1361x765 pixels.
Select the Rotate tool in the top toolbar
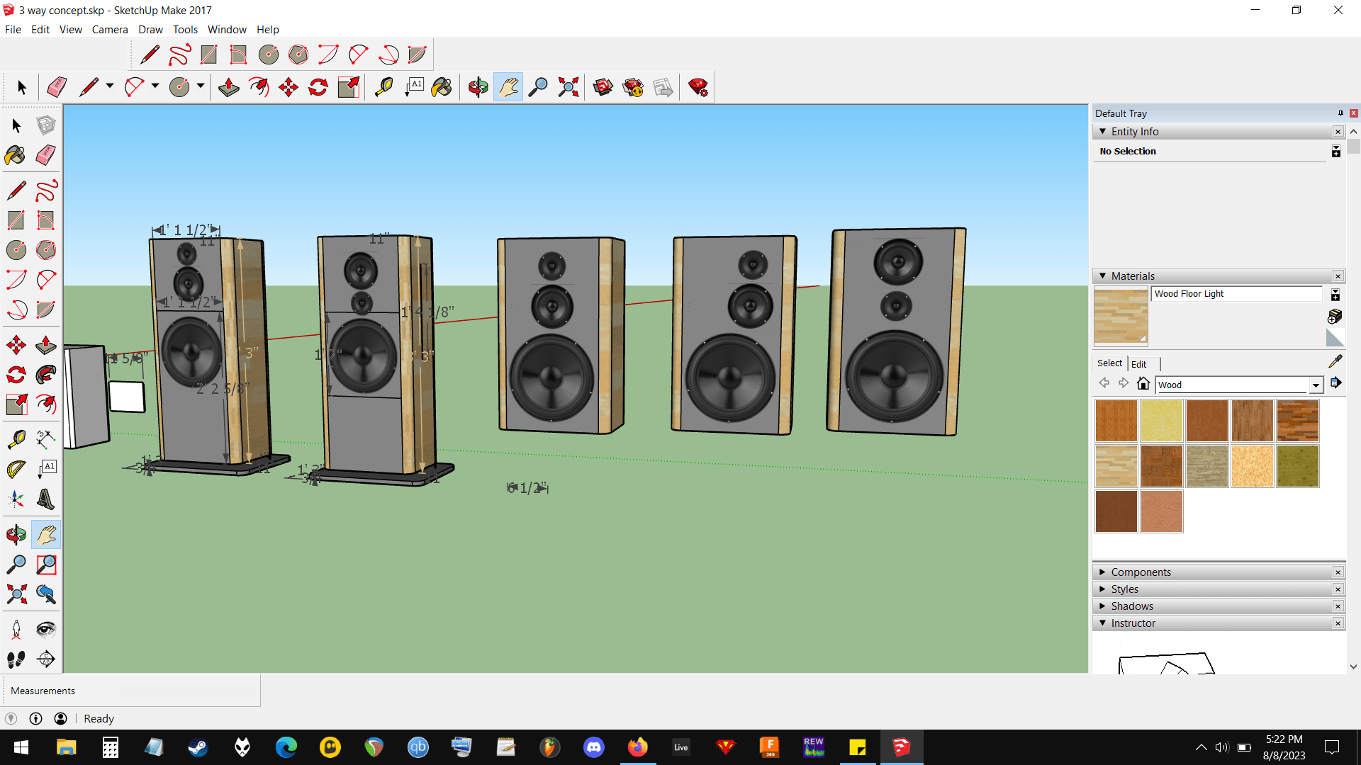(318, 87)
